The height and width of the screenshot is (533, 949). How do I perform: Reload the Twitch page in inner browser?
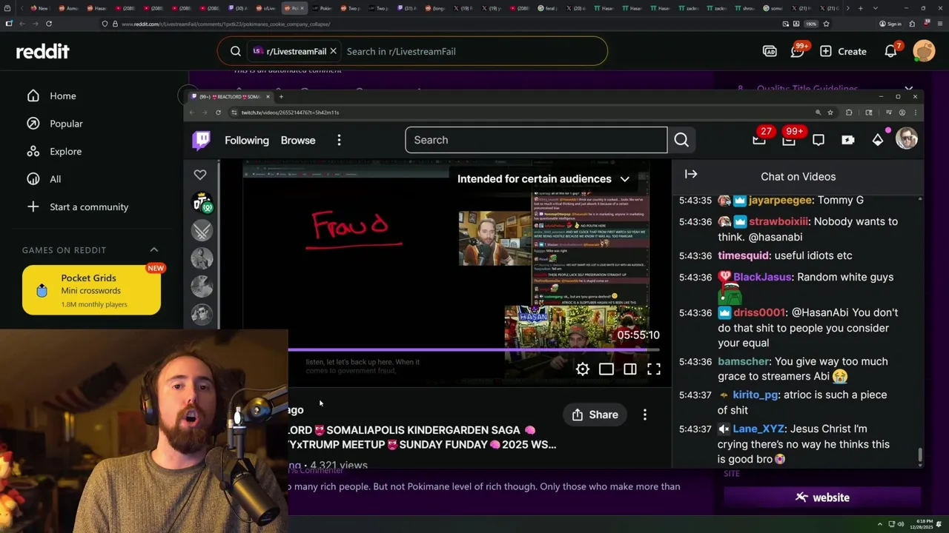click(218, 113)
